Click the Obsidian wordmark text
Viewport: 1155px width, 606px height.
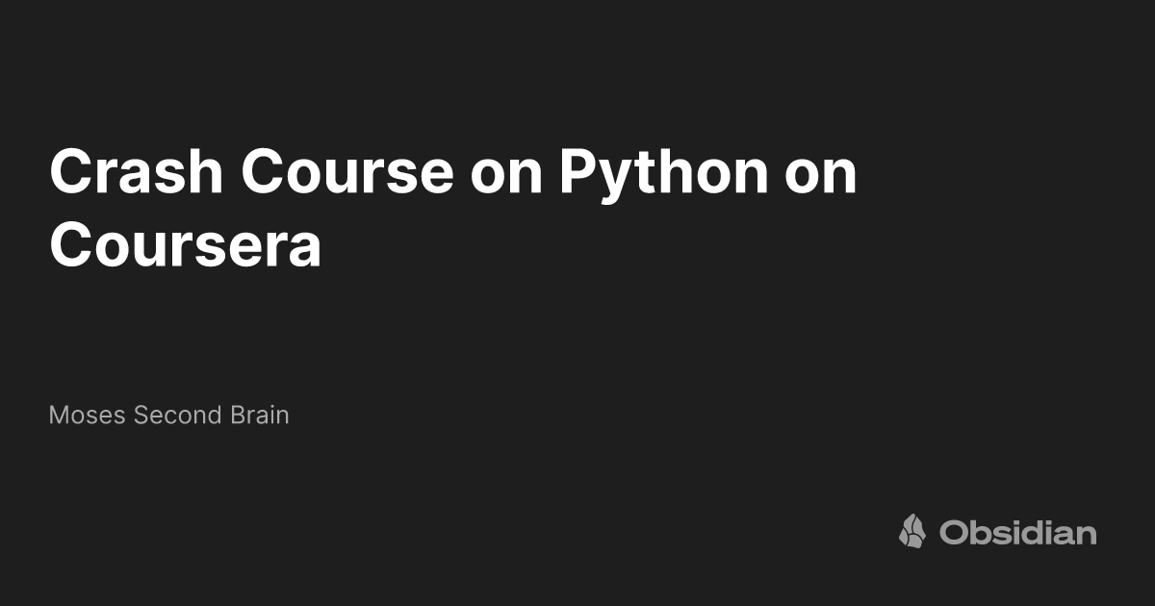pyautogui.click(x=1018, y=532)
